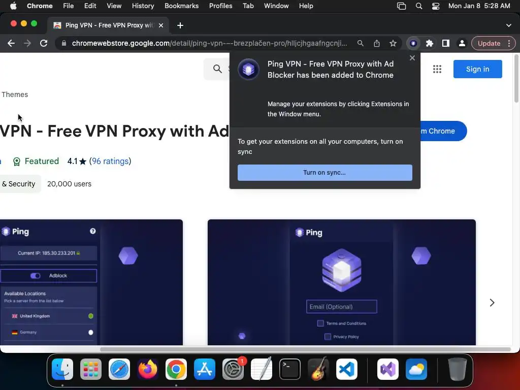Launch Firefox from the Dock
Screen dimensions: 520x390
click(148, 369)
